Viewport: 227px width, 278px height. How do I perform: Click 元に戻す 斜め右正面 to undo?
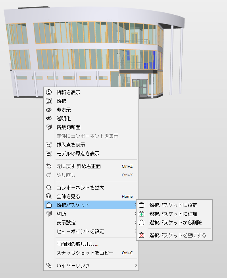[x=91, y=166]
